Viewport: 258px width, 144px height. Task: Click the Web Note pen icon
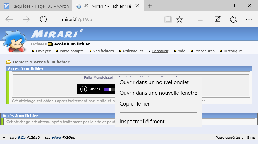218,20
